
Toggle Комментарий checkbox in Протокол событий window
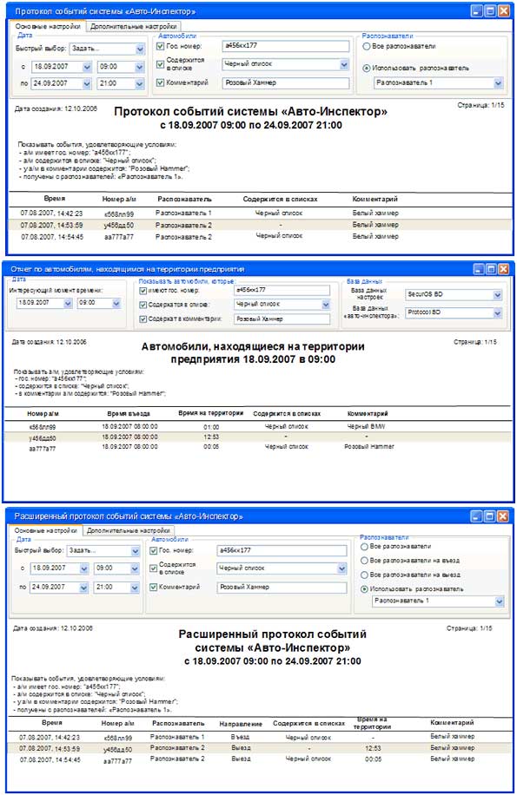(x=161, y=82)
